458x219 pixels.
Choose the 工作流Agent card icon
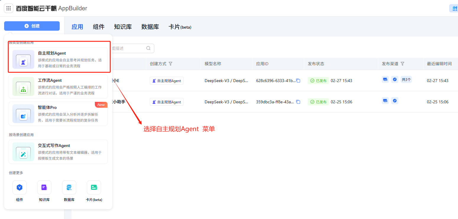tap(23, 86)
